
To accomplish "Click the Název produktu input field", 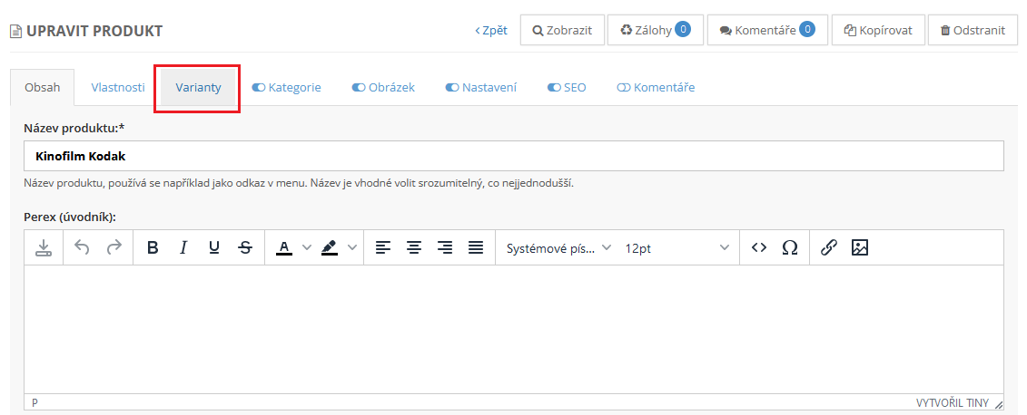I will click(x=513, y=156).
